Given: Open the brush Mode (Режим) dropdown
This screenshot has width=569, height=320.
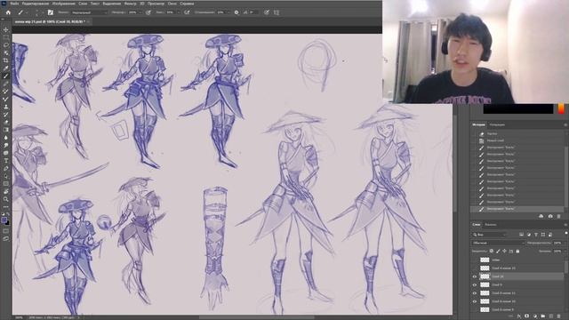Looking at the screenshot, I should [x=89, y=12].
